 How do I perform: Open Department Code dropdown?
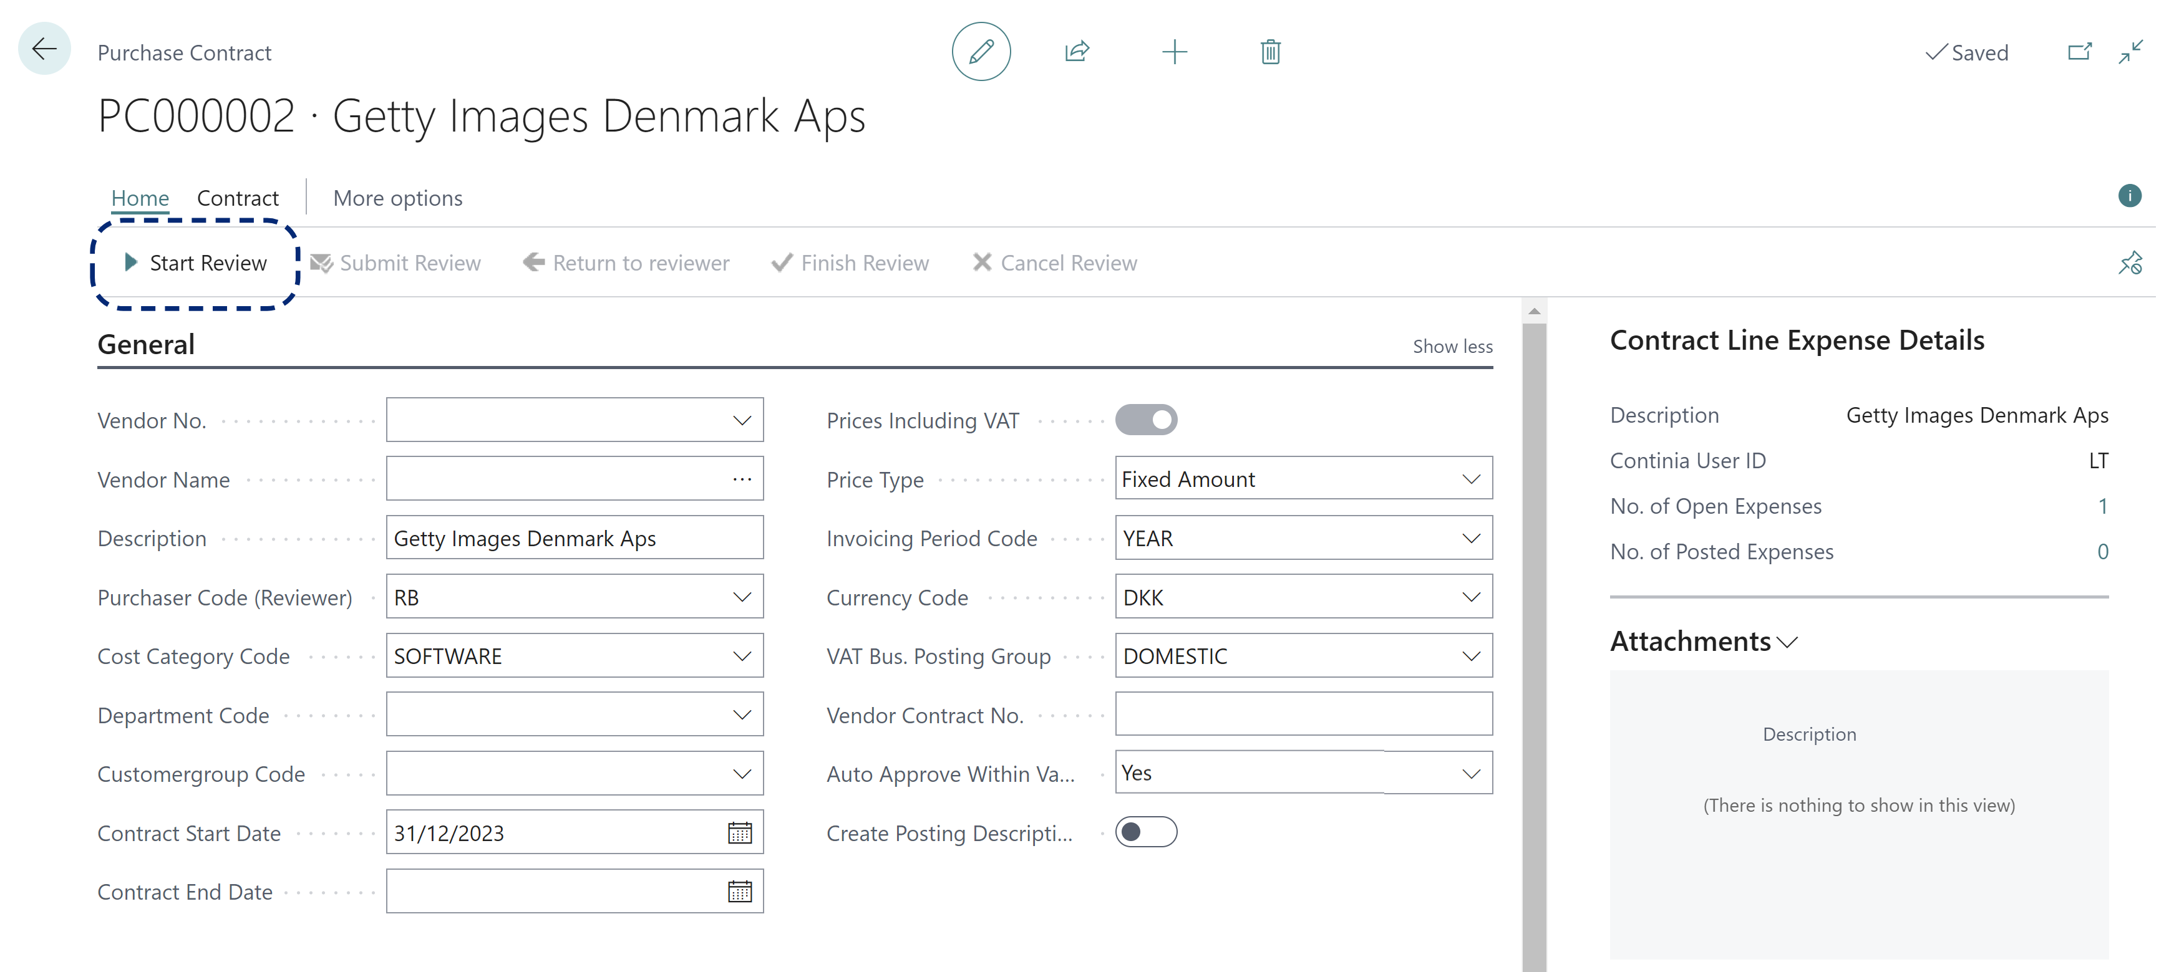(742, 715)
